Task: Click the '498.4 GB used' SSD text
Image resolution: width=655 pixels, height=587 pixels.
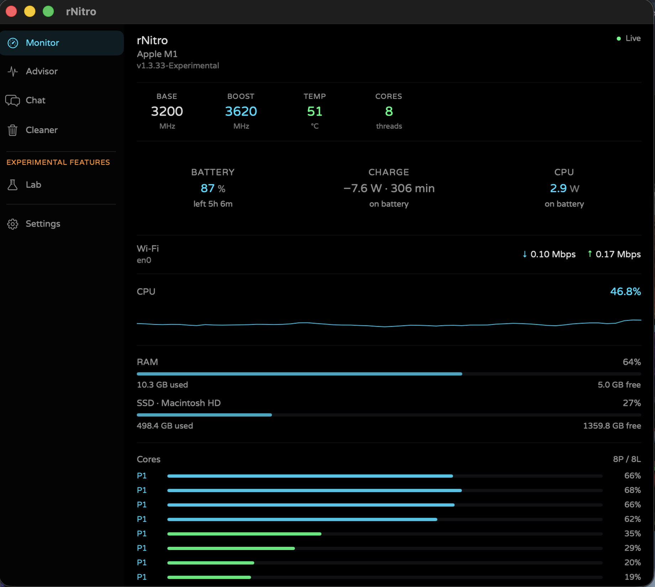Action: point(165,426)
